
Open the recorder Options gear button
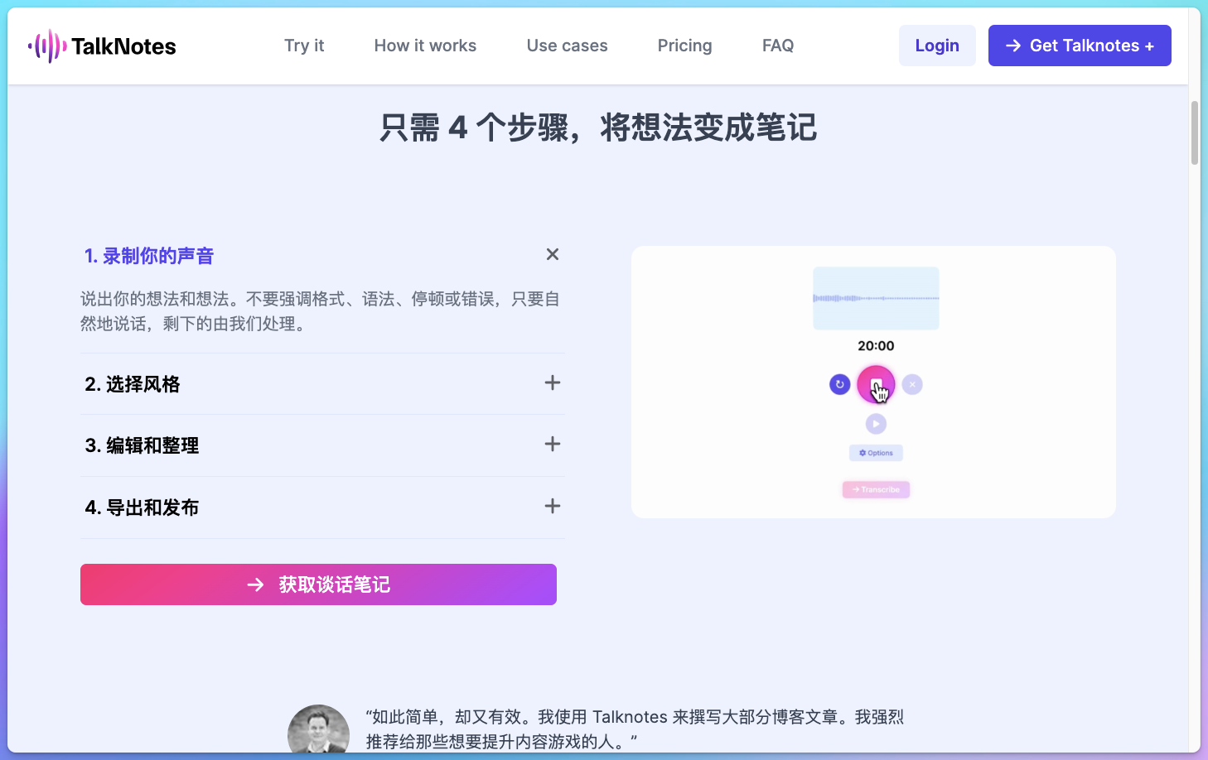point(876,452)
